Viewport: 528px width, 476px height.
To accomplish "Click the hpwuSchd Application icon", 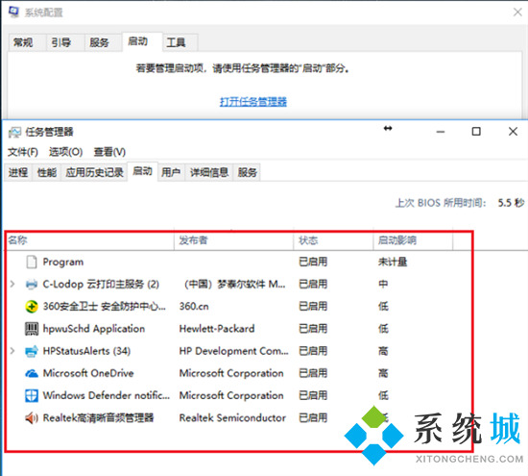I will (x=32, y=329).
